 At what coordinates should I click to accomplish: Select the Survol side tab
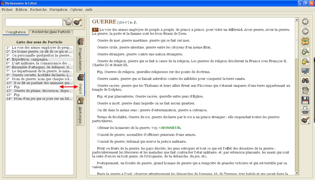pyautogui.click(x=81, y=84)
